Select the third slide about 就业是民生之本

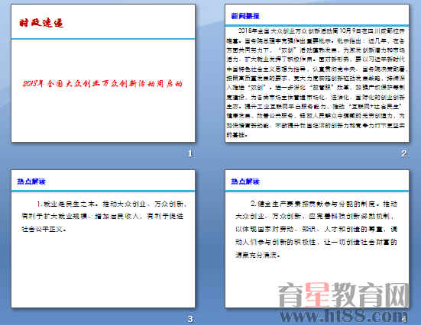click(103, 239)
